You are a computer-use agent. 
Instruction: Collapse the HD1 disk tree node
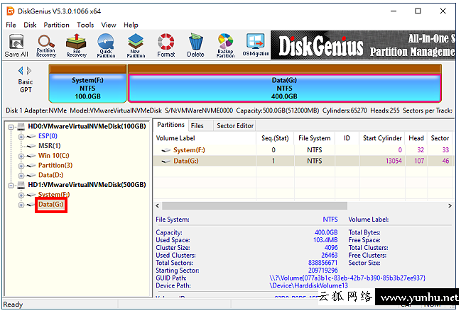point(11,186)
